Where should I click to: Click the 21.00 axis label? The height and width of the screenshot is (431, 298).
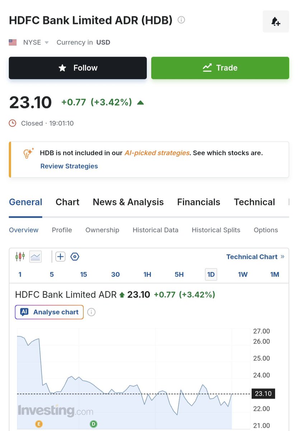261,426
